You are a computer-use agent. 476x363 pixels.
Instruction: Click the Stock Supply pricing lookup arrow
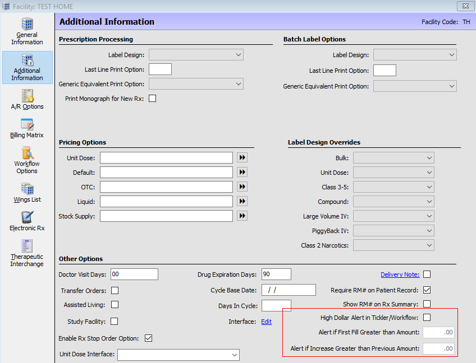242,216
